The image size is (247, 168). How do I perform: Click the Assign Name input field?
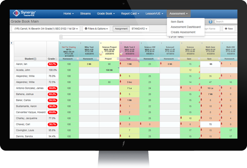(212, 29)
